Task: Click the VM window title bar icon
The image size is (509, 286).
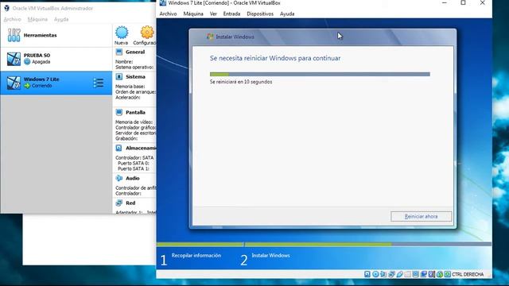Action: click(x=162, y=3)
